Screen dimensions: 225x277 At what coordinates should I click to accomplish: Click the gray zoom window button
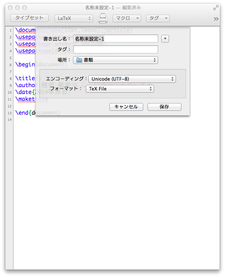[x=25, y=8]
